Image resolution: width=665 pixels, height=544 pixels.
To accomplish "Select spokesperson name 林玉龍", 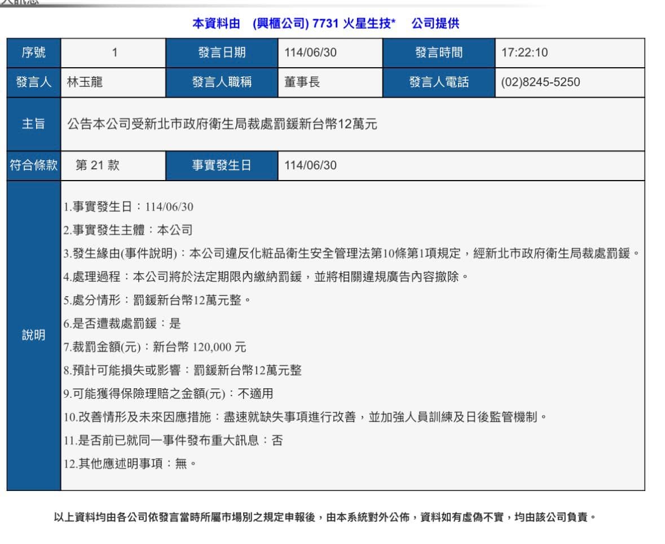I will [85, 82].
